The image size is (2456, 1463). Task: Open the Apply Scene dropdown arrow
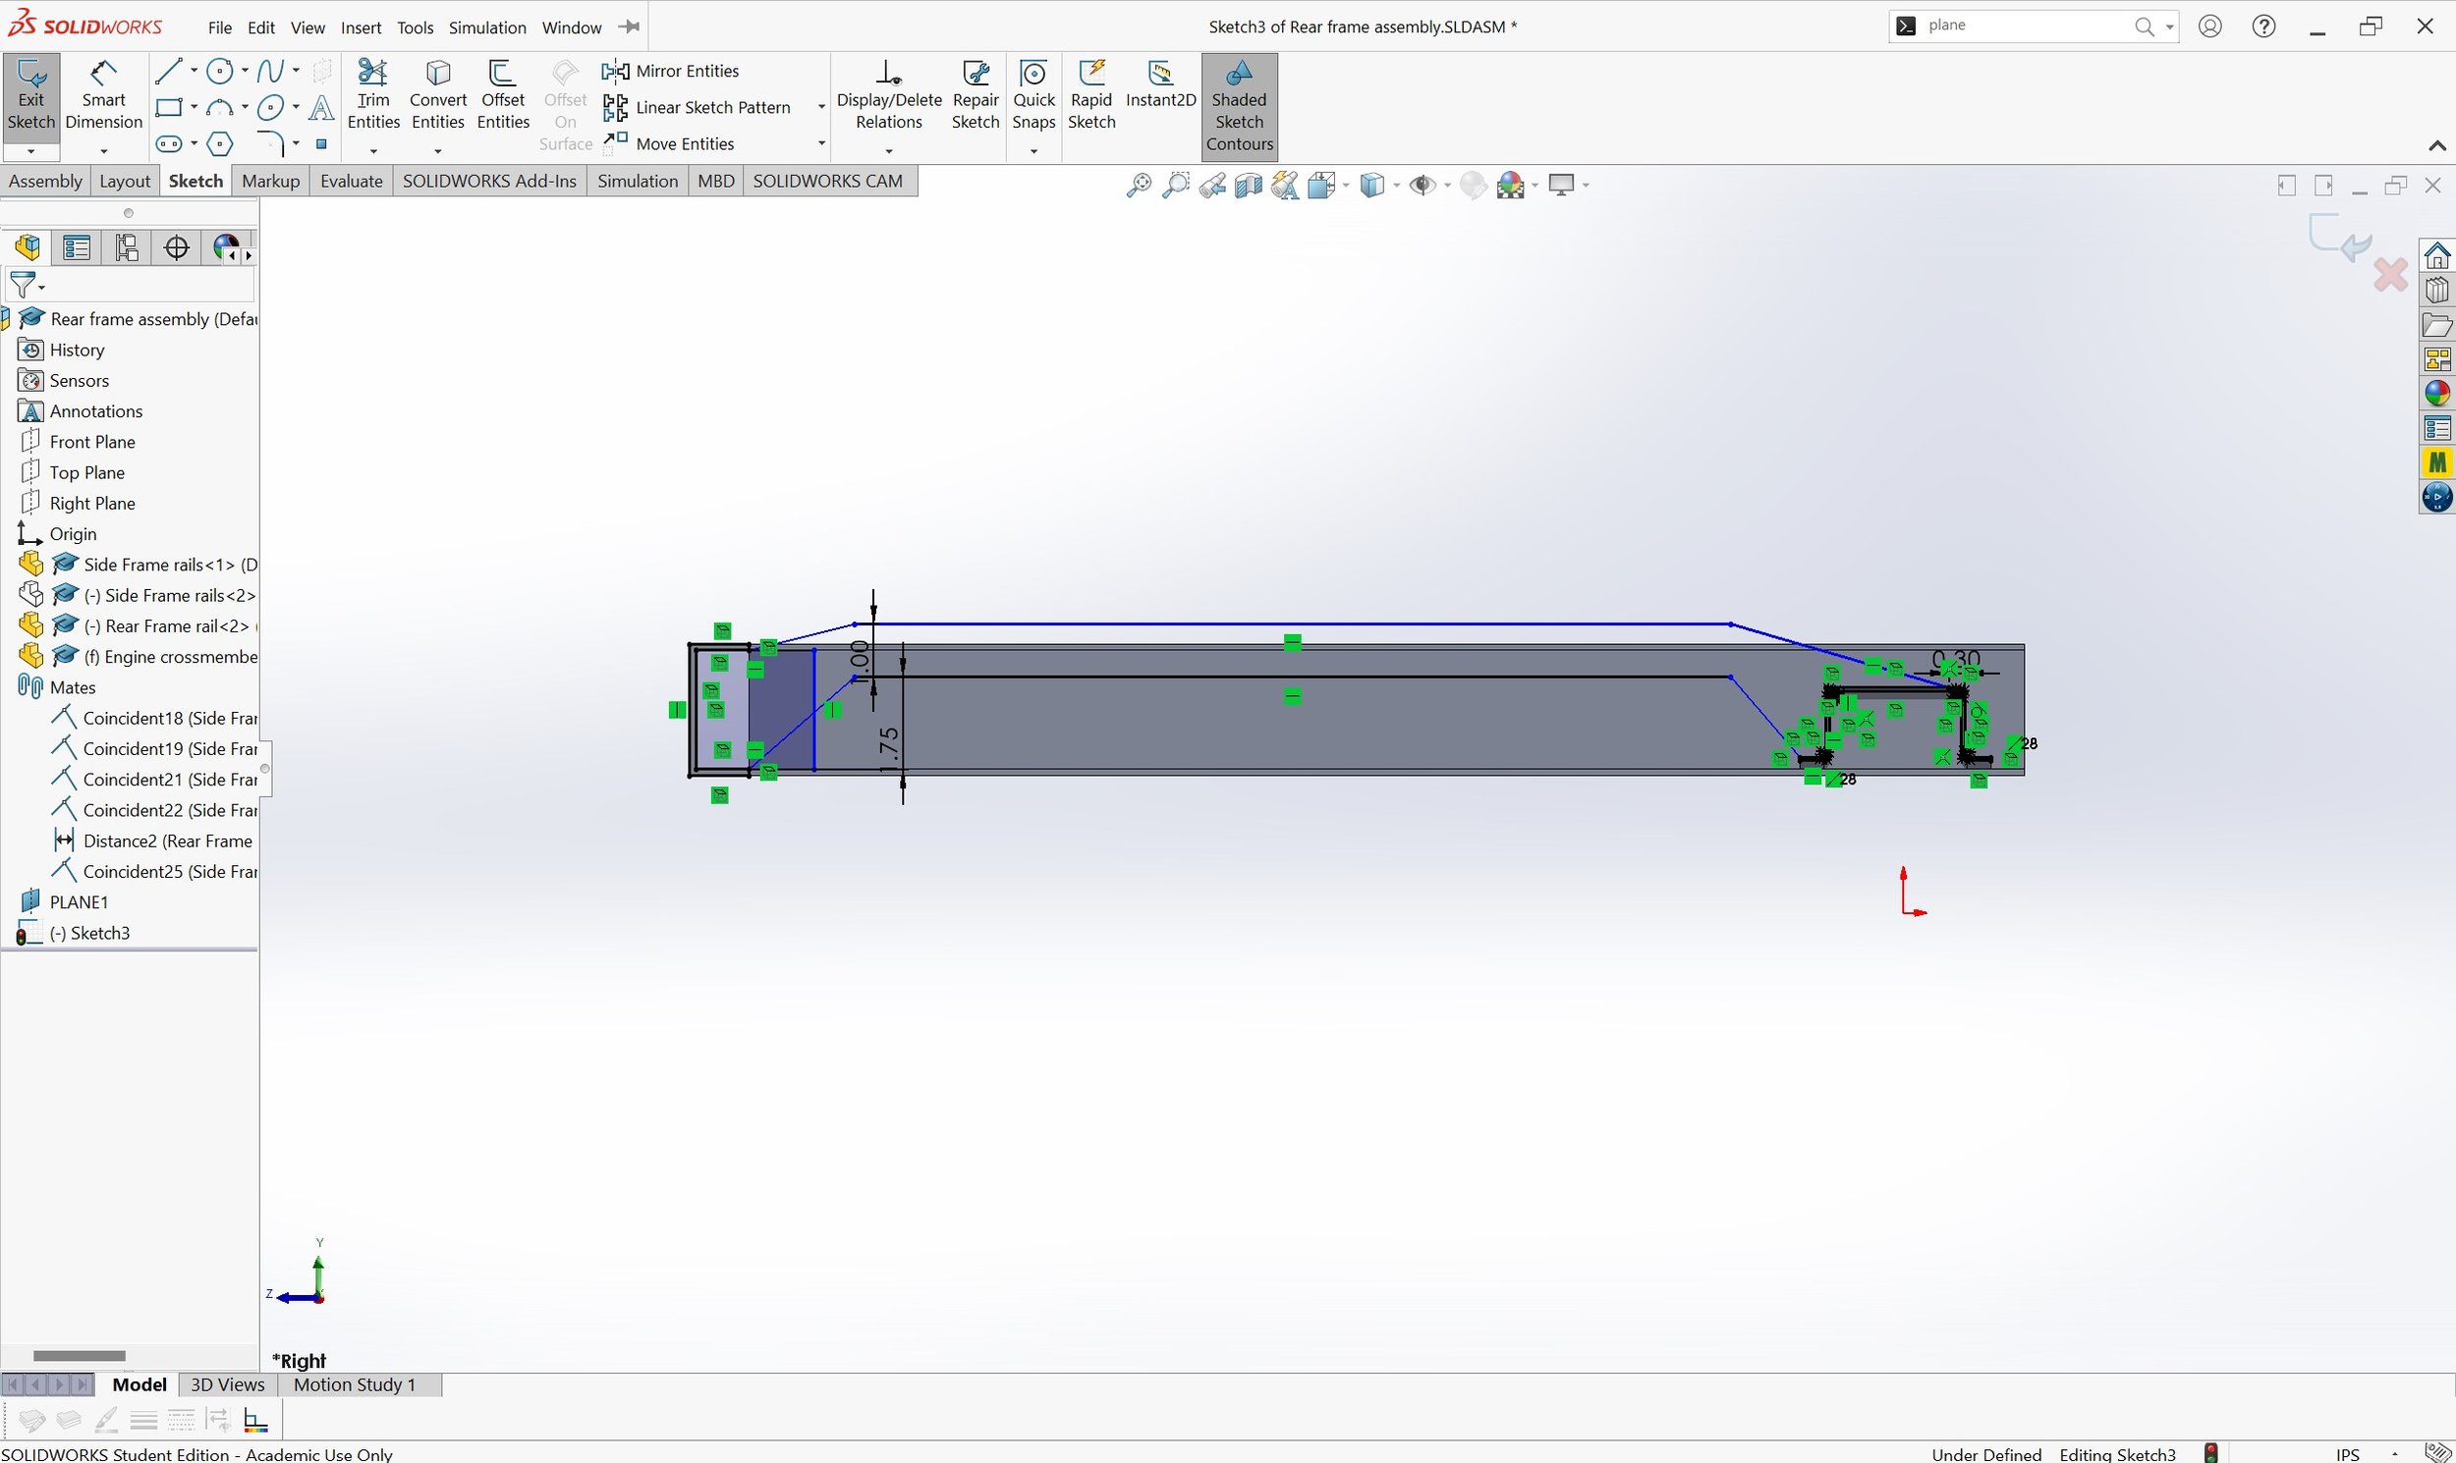pos(1535,186)
